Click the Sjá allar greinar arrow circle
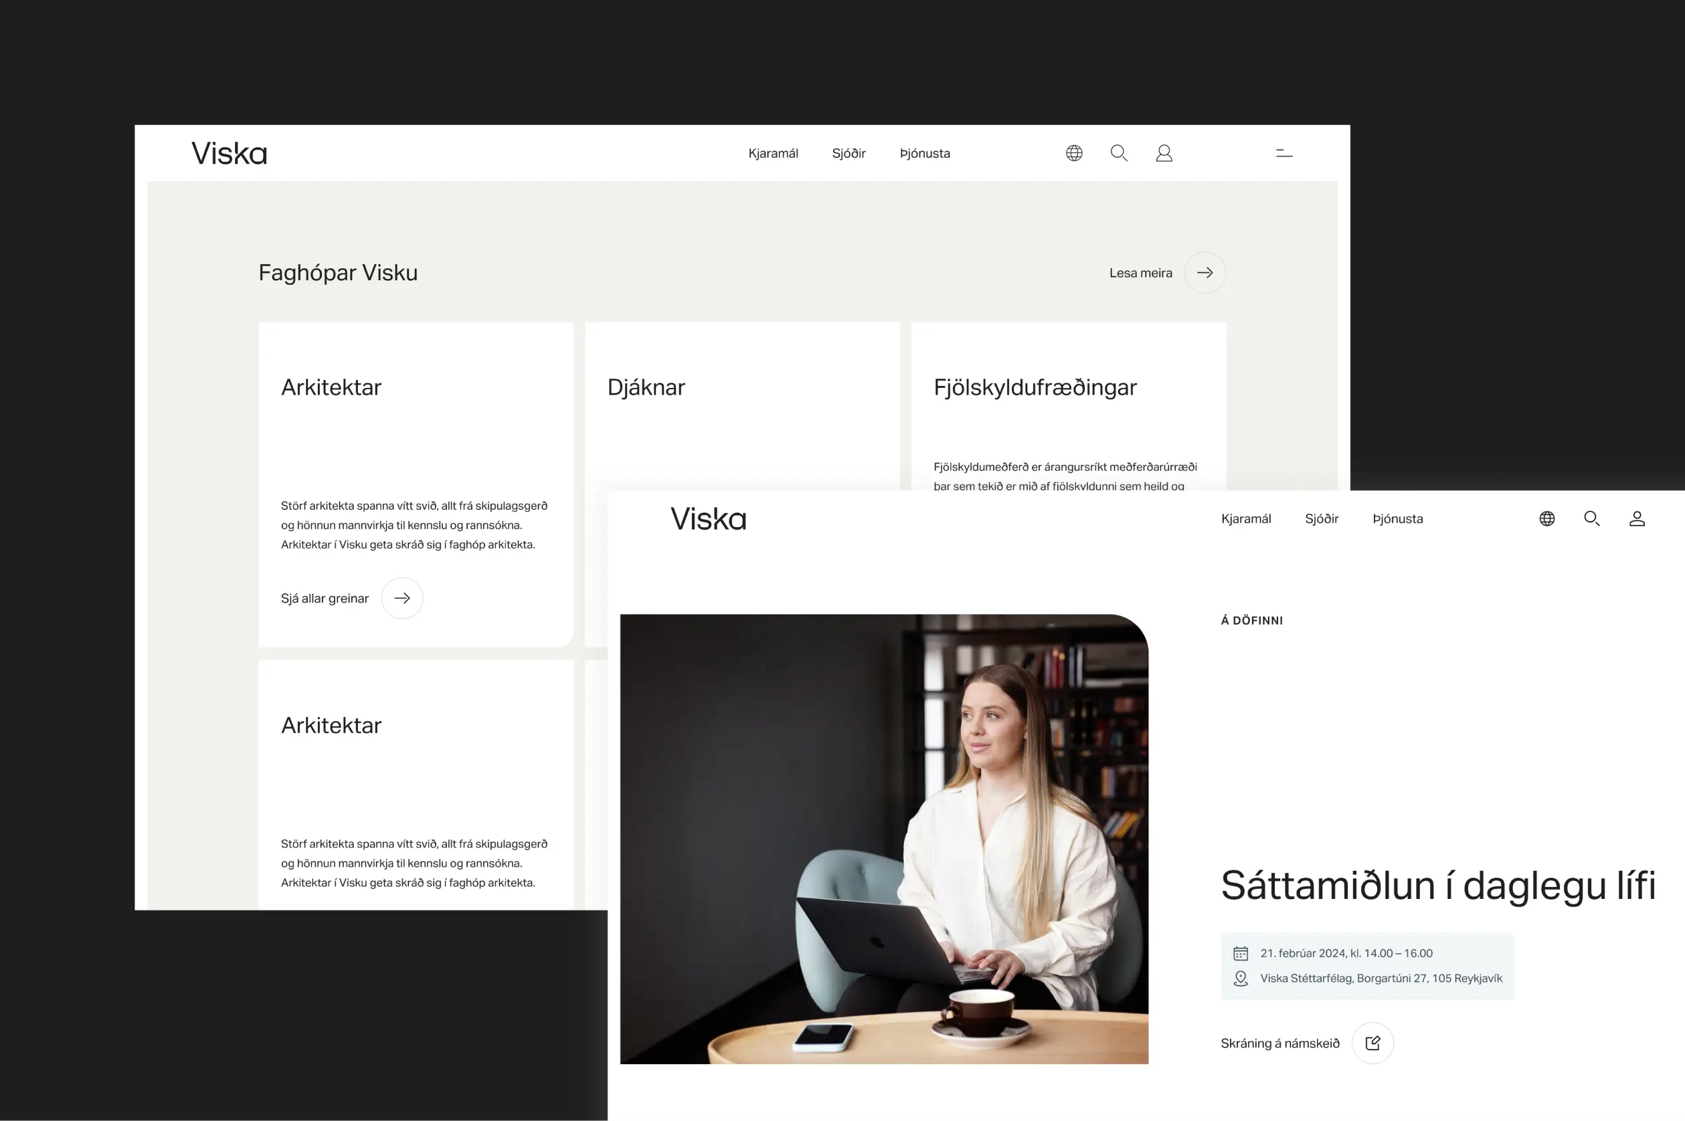This screenshot has height=1121, width=1685. click(x=402, y=598)
